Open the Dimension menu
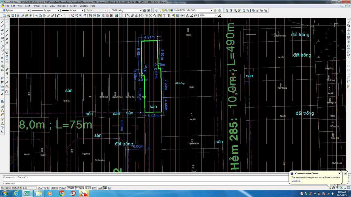This screenshot has width=351, height=197. [x=63, y=6]
